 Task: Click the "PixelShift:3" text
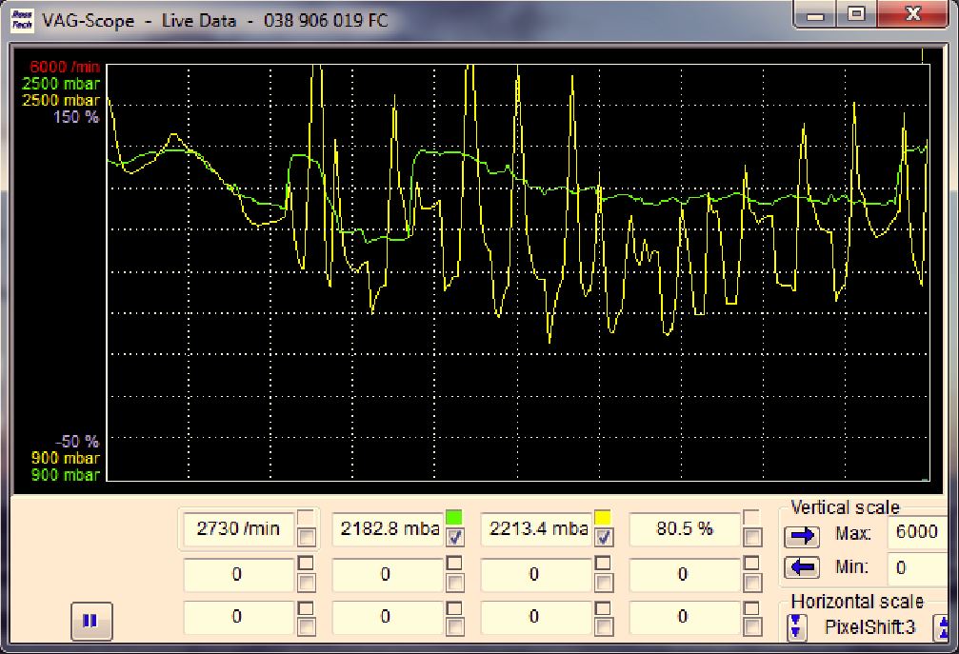tap(869, 627)
